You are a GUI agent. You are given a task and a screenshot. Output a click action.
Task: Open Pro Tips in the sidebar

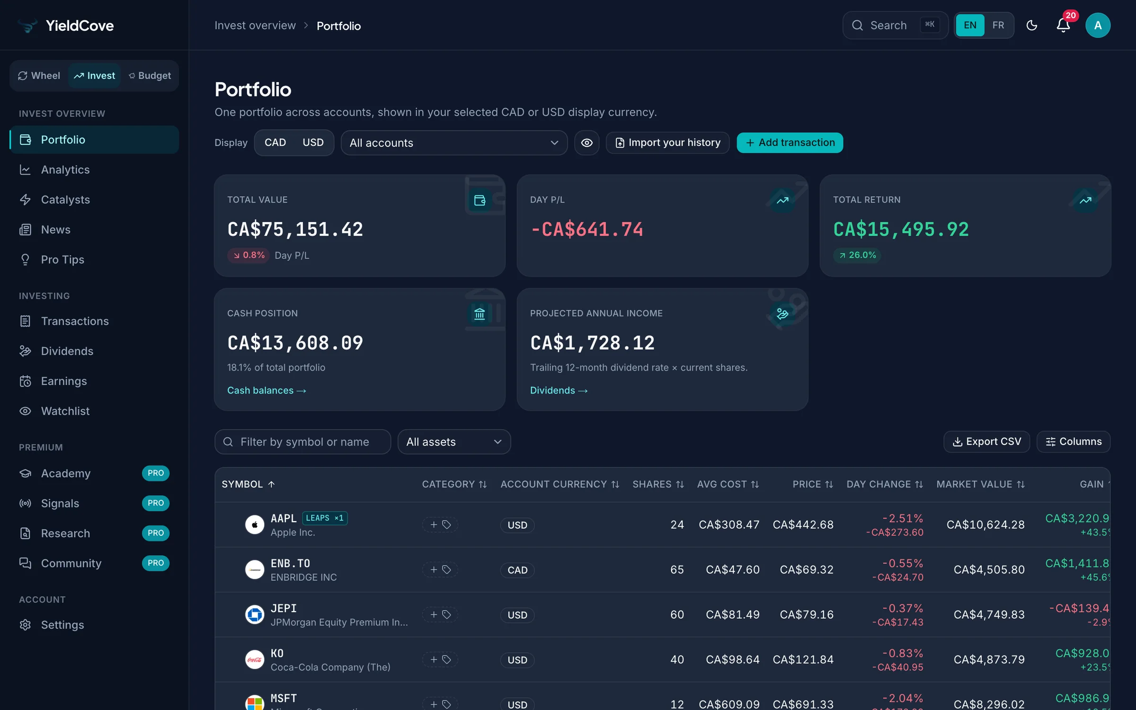click(94, 259)
